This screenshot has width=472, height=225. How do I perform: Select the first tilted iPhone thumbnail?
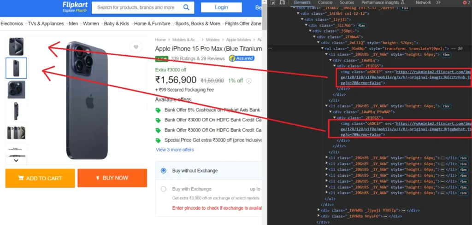coord(16,46)
